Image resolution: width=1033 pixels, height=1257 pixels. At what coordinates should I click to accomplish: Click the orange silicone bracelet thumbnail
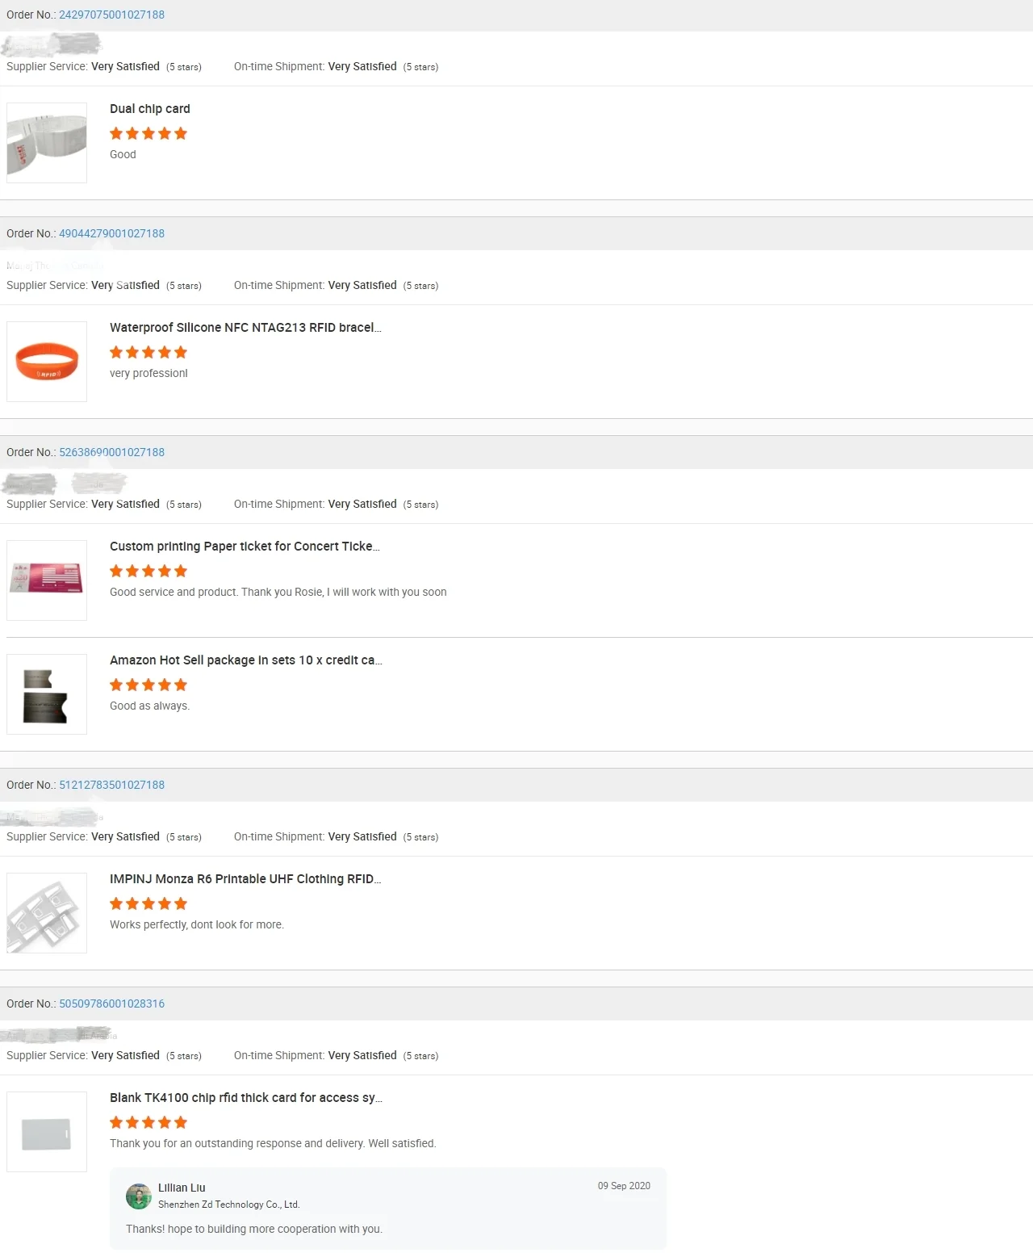coord(47,362)
